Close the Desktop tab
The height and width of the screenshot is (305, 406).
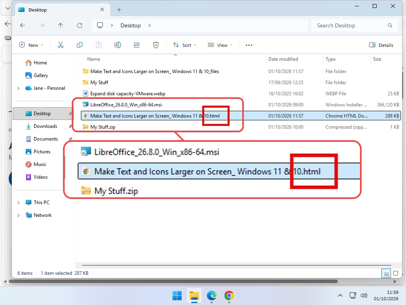[x=102, y=10]
